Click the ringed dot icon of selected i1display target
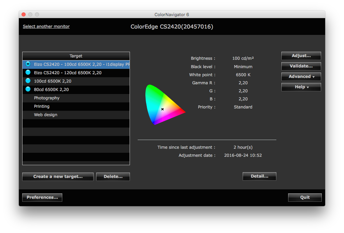The image size is (344, 233). tap(28, 64)
